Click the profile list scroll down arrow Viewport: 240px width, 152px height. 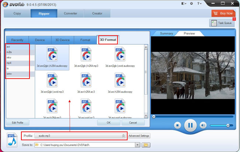point(146,116)
